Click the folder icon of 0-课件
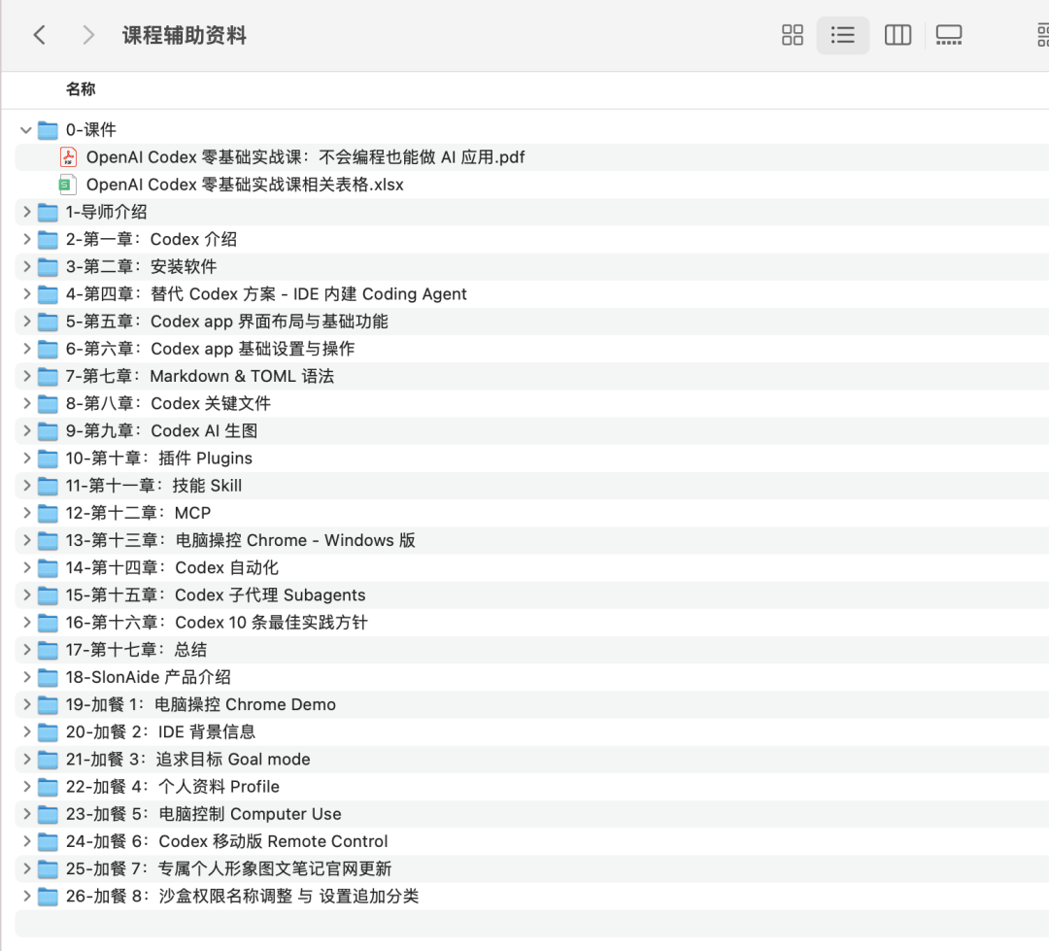Viewport: 1049px width, 951px height. [x=48, y=130]
